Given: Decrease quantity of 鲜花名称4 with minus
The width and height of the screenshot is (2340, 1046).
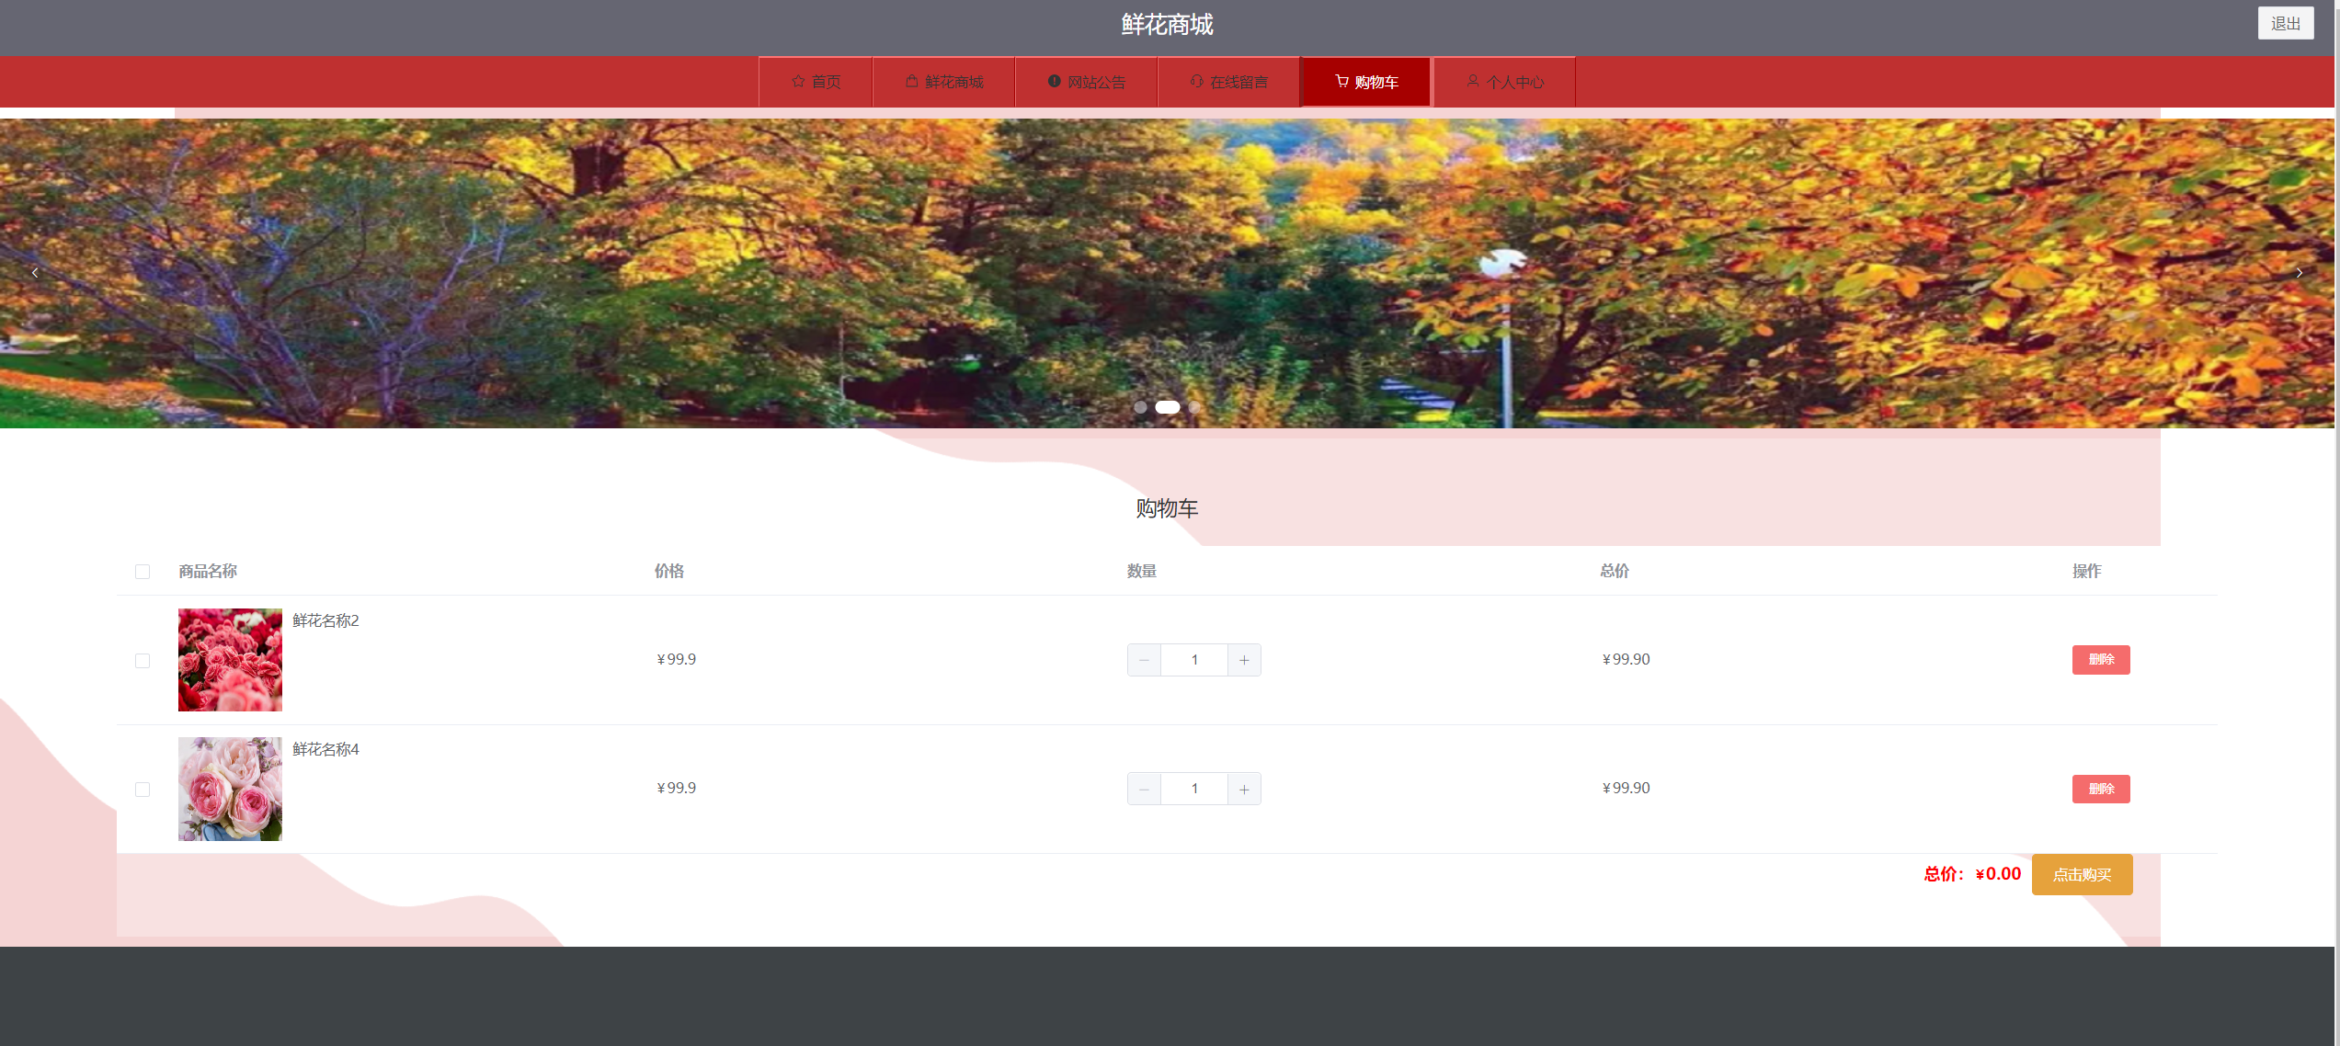Looking at the screenshot, I should click(x=1144, y=789).
